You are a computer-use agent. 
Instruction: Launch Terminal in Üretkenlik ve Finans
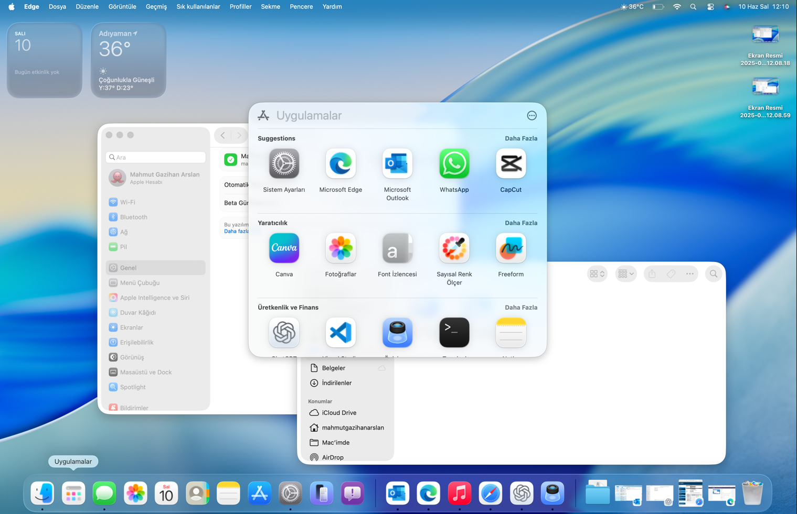pyautogui.click(x=454, y=333)
